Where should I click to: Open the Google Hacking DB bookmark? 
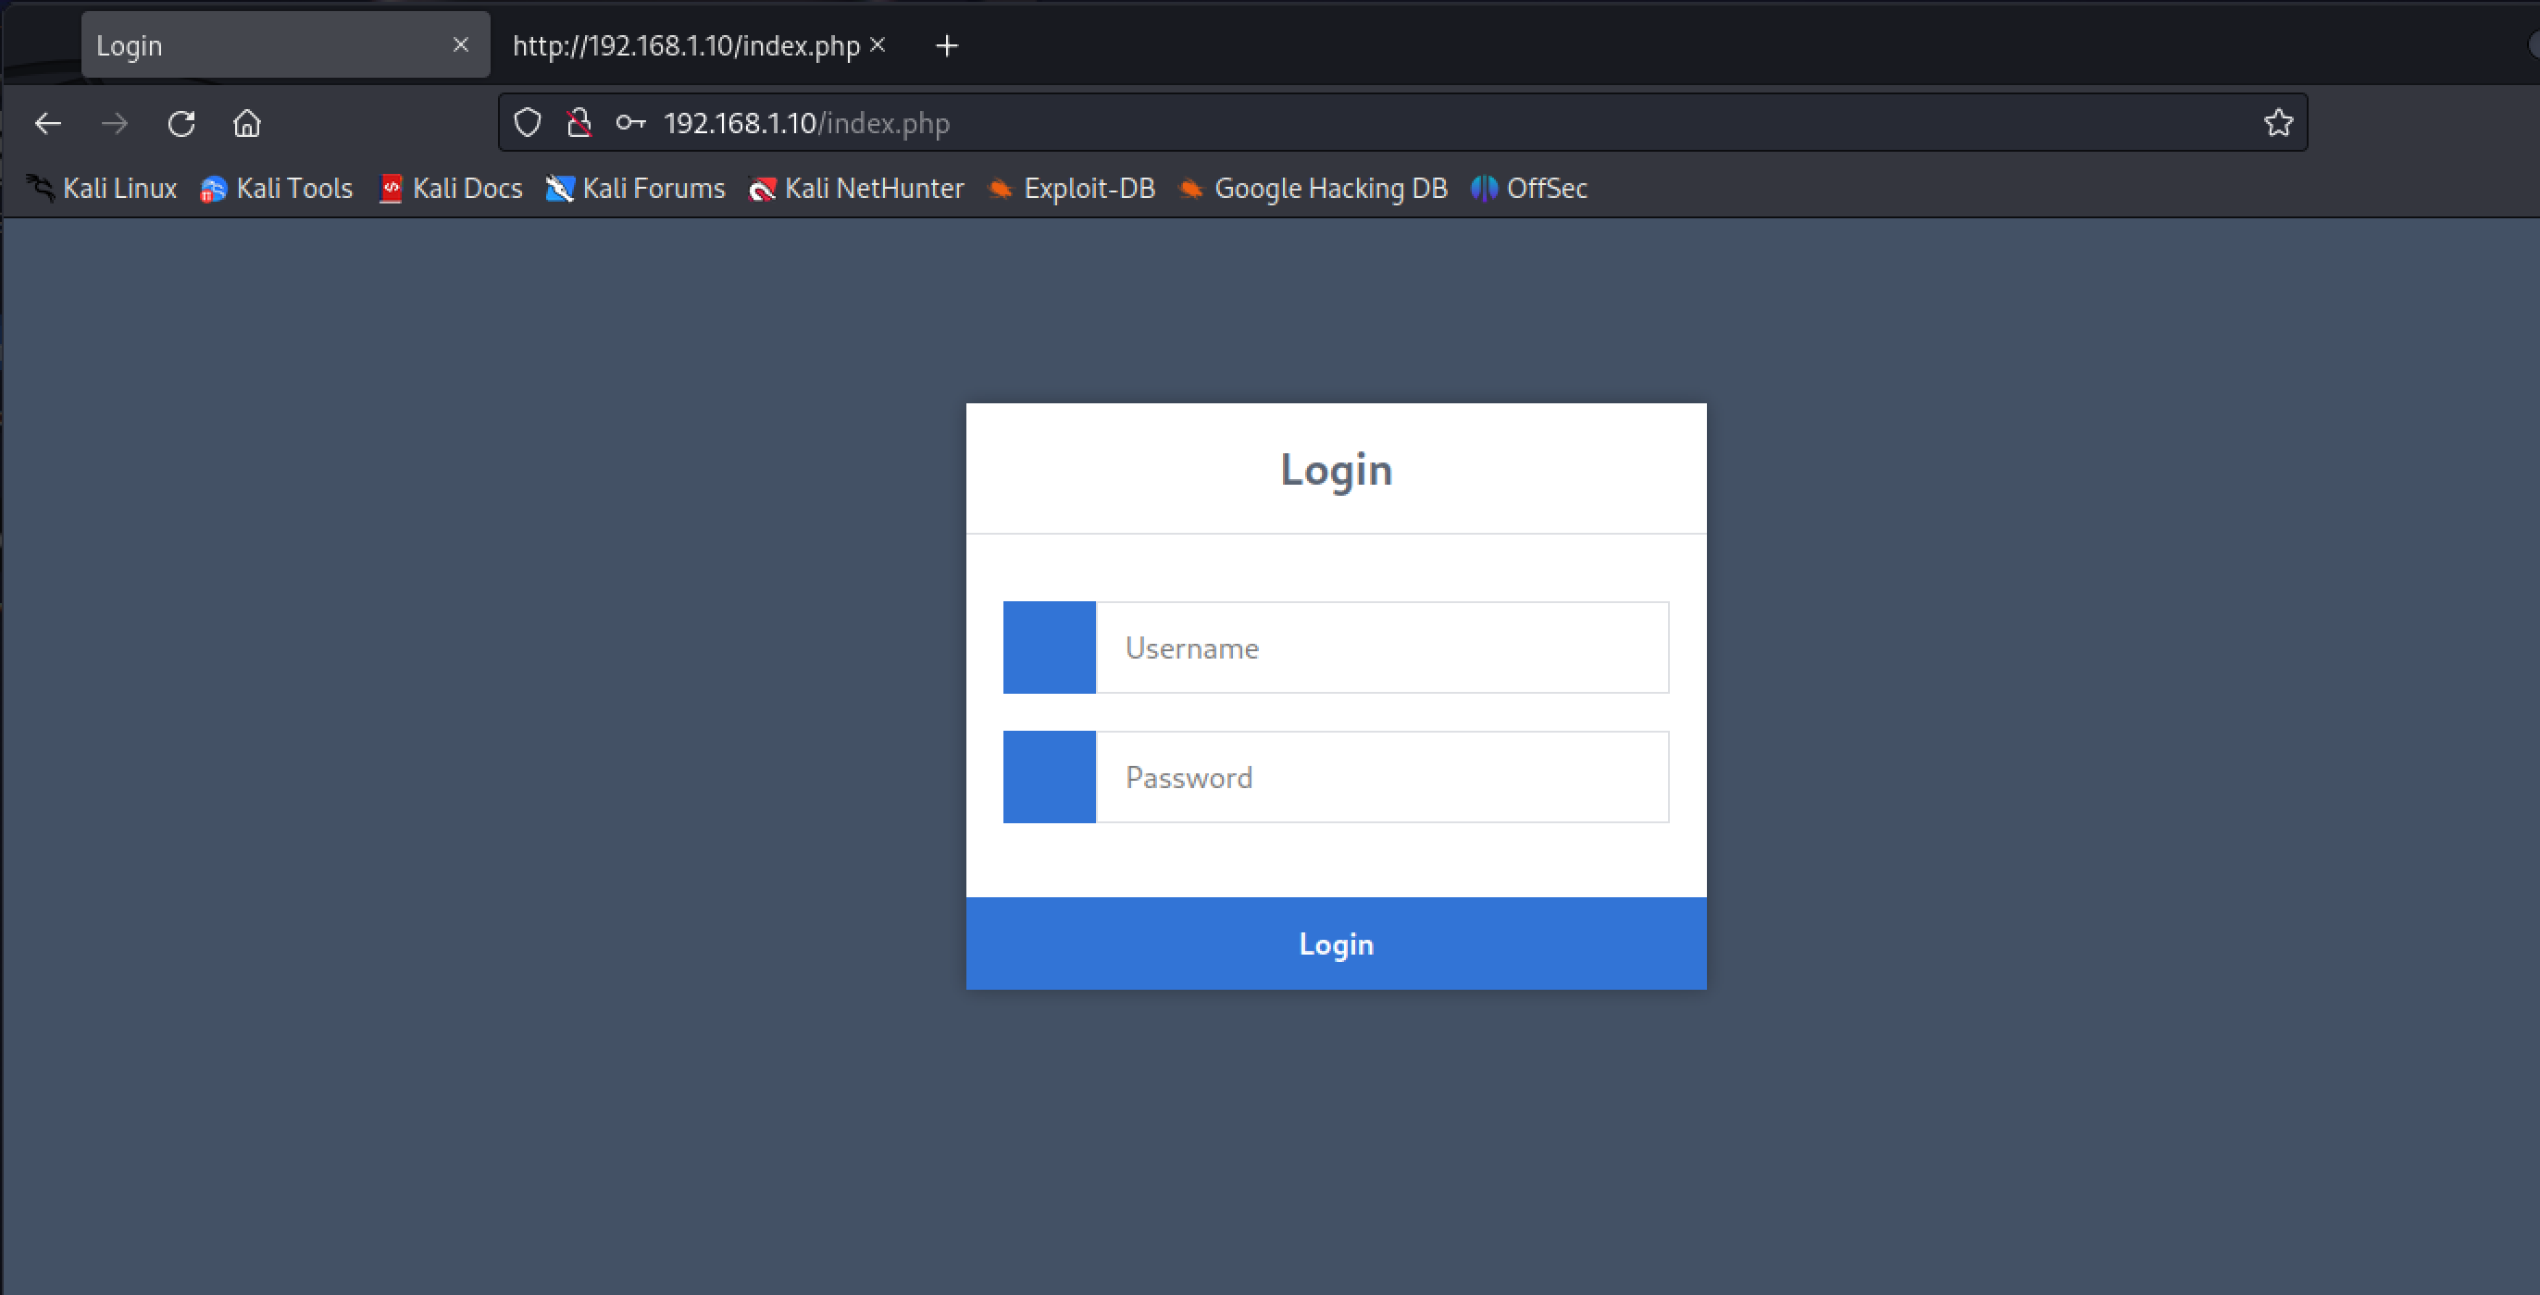[x=1313, y=189]
